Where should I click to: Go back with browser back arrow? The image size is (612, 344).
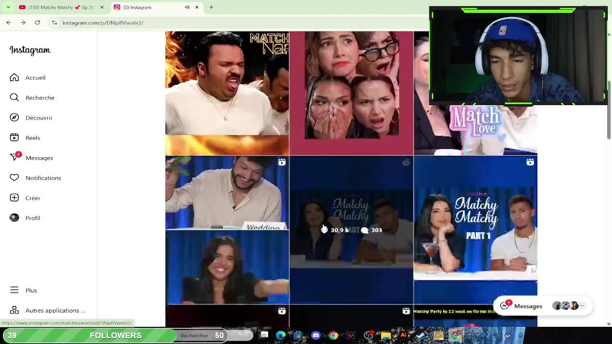(x=9, y=22)
